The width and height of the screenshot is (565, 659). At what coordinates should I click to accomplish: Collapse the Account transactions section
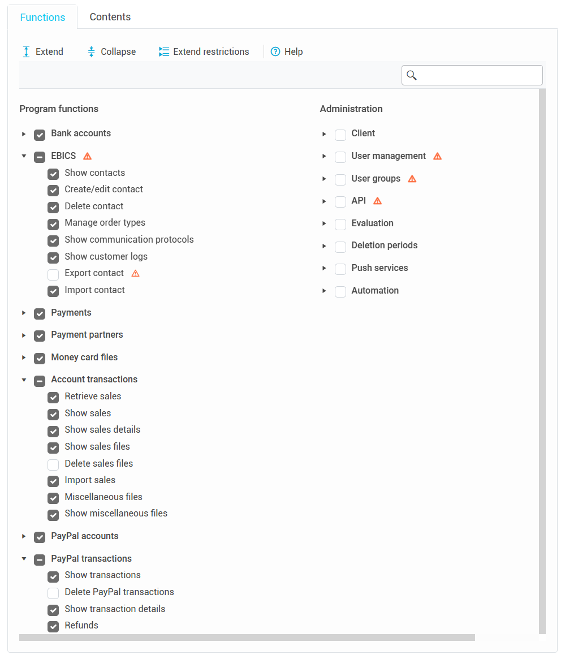point(24,380)
